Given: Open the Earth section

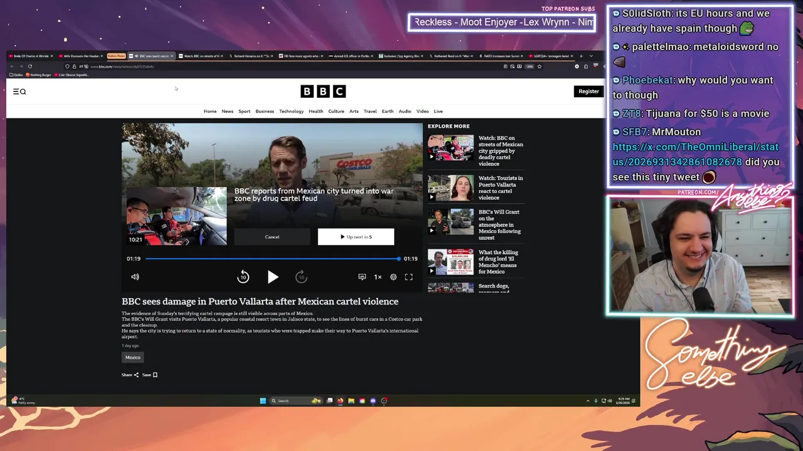Looking at the screenshot, I should pyautogui.click(x=388, y=111).
